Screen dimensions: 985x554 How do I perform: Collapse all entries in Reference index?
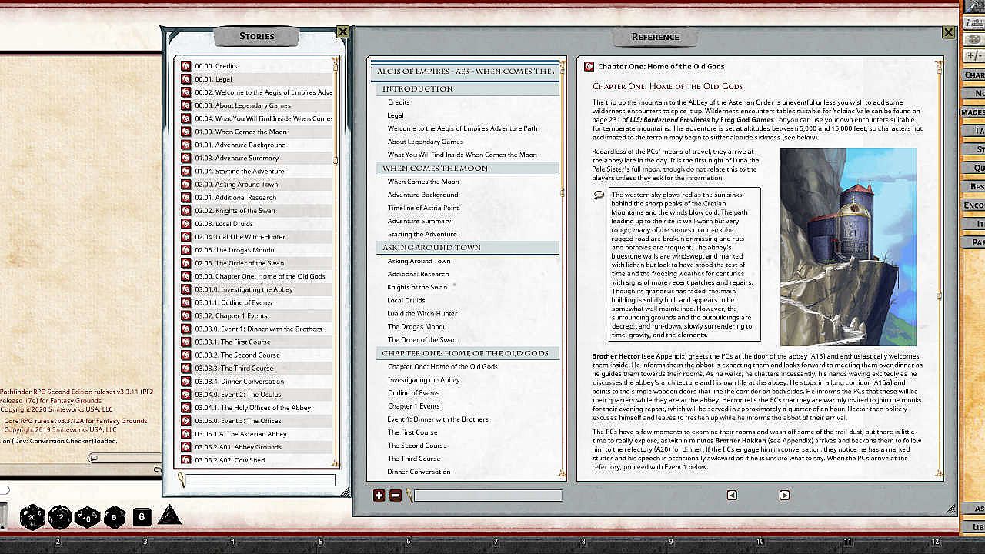395,496
